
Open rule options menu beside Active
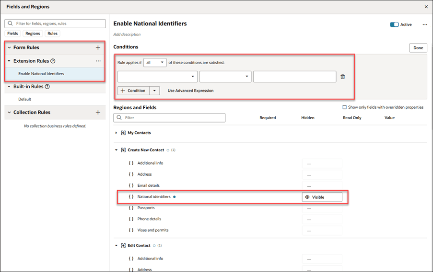tap(425, 24)
